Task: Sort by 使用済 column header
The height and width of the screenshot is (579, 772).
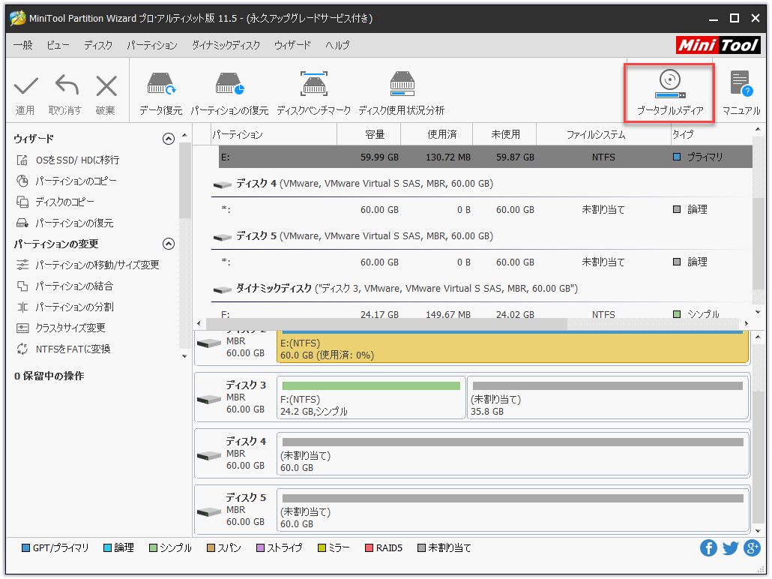Action: [437, 134]
